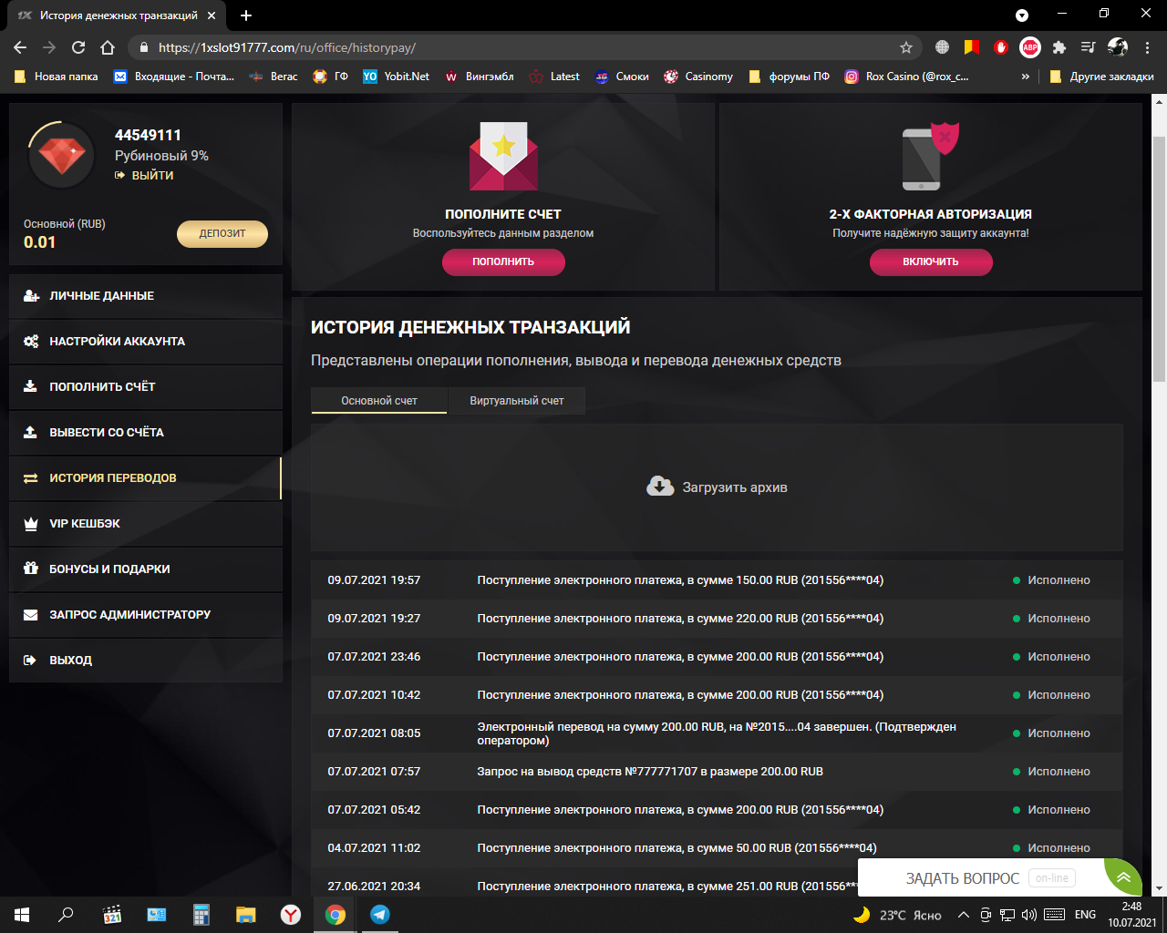Reload the current page
Image resolution: width=1167 pixels, height=933 pixels.
(78, 47)
